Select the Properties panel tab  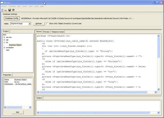click(x=7, y=75)
